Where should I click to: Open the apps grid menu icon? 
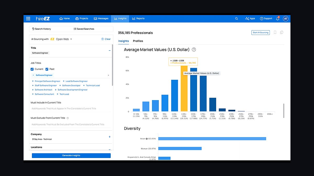(x=28, y=19)
